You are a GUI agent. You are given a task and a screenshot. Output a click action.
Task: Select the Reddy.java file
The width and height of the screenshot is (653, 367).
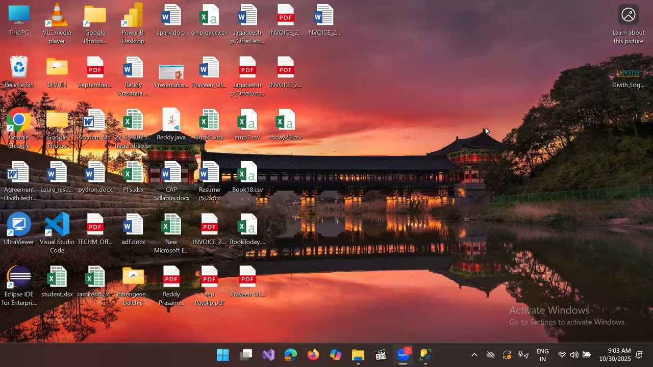(171, 125)
